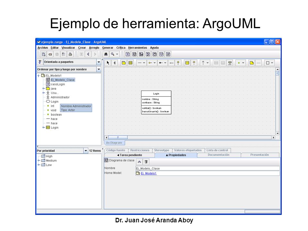
Task: Click the perspective settings icon beside Orientada a paquetes
Action: (40, 62)
